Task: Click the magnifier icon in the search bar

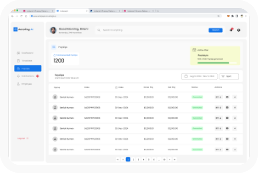Action: [99, 30]
